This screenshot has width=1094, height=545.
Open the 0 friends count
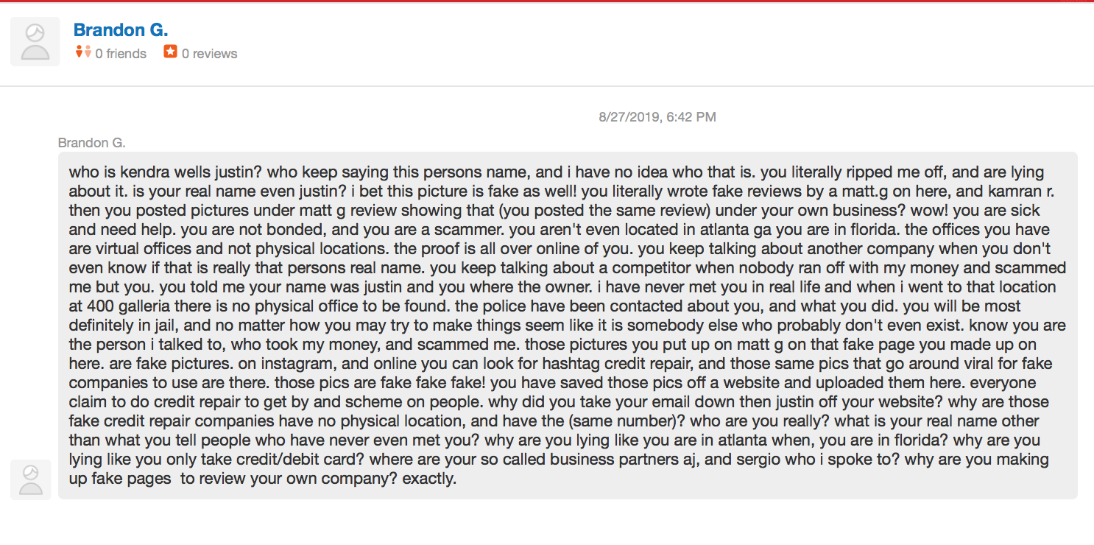pos(121,54)
